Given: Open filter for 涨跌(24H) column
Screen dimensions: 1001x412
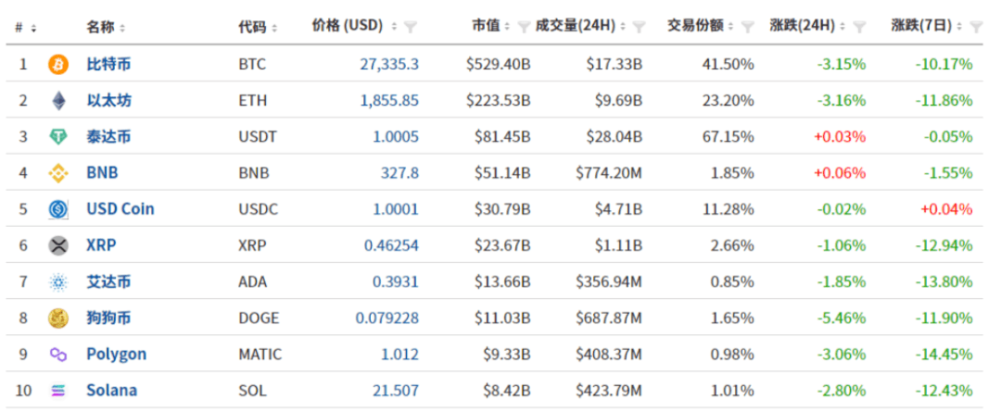Looking at the screenshot, I should point(858,27).
